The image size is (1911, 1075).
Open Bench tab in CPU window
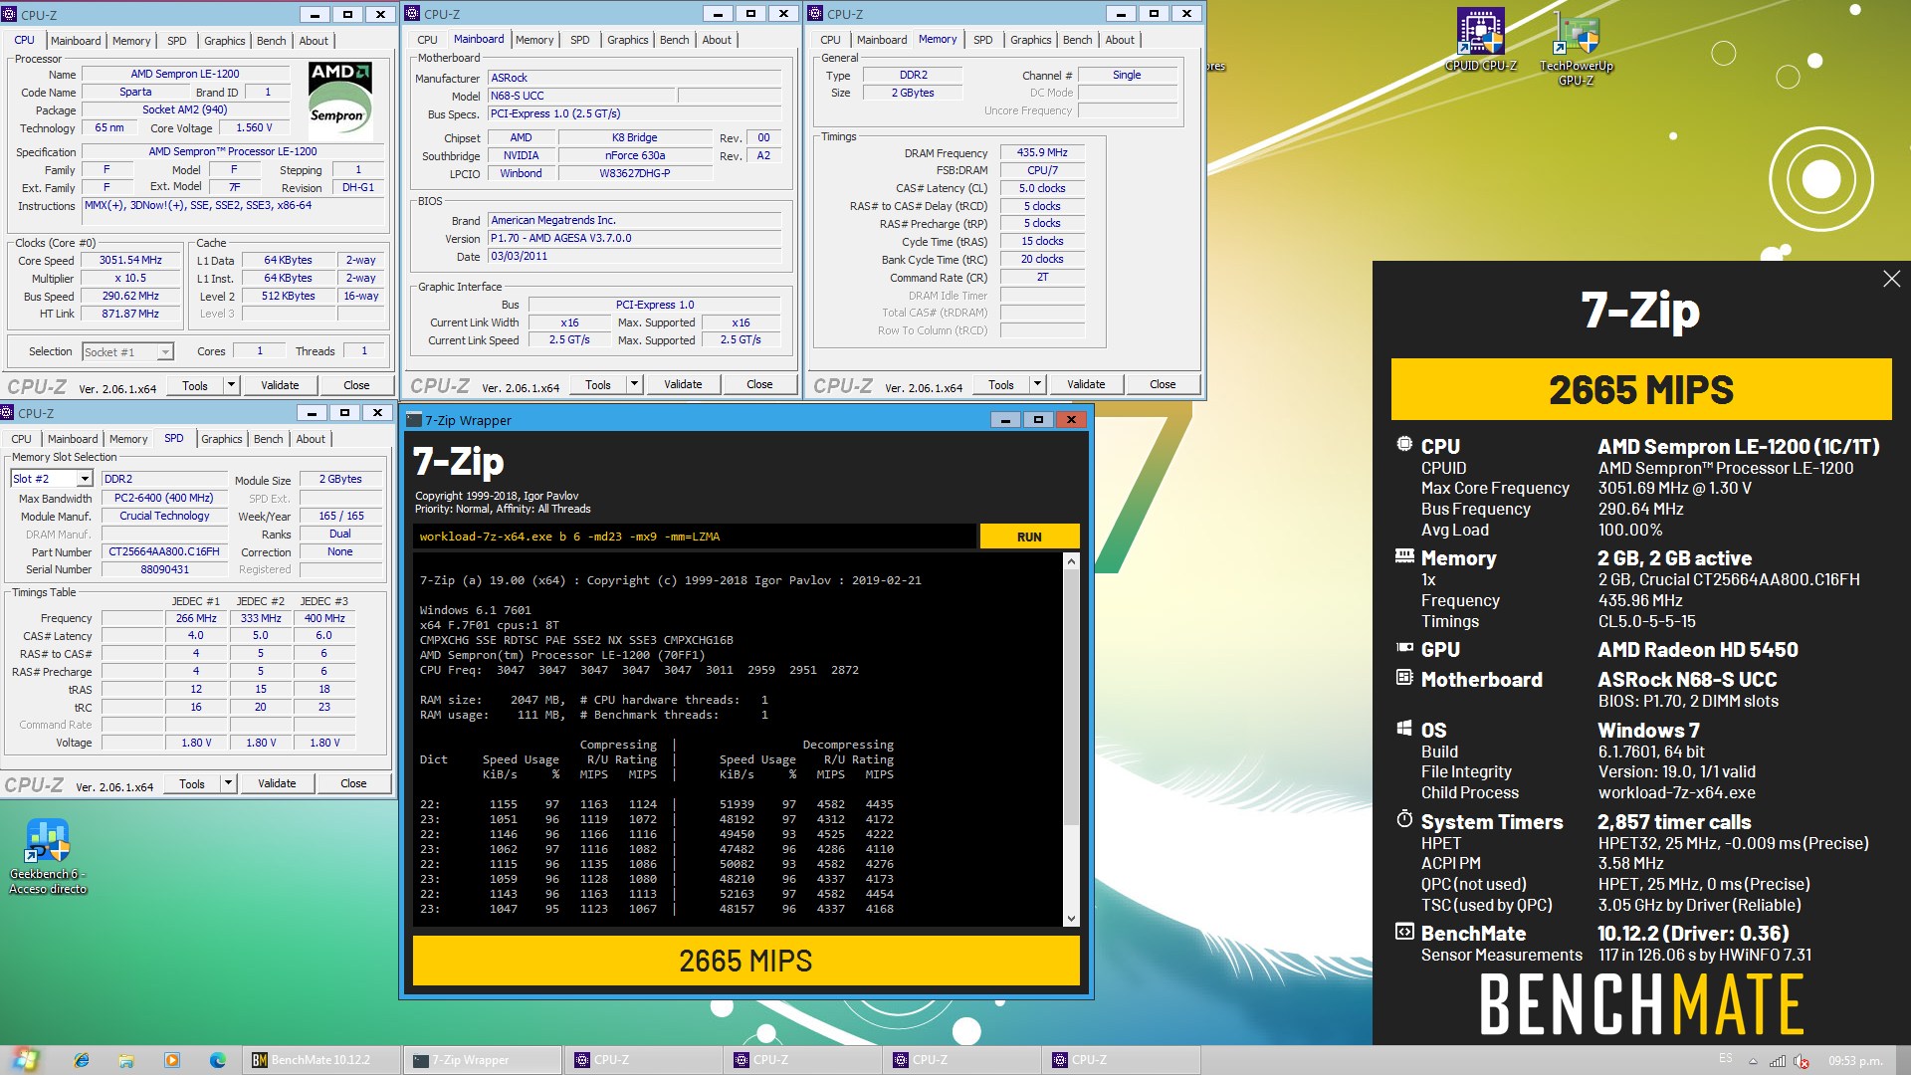pyautogui.click(x=271, y=41)
